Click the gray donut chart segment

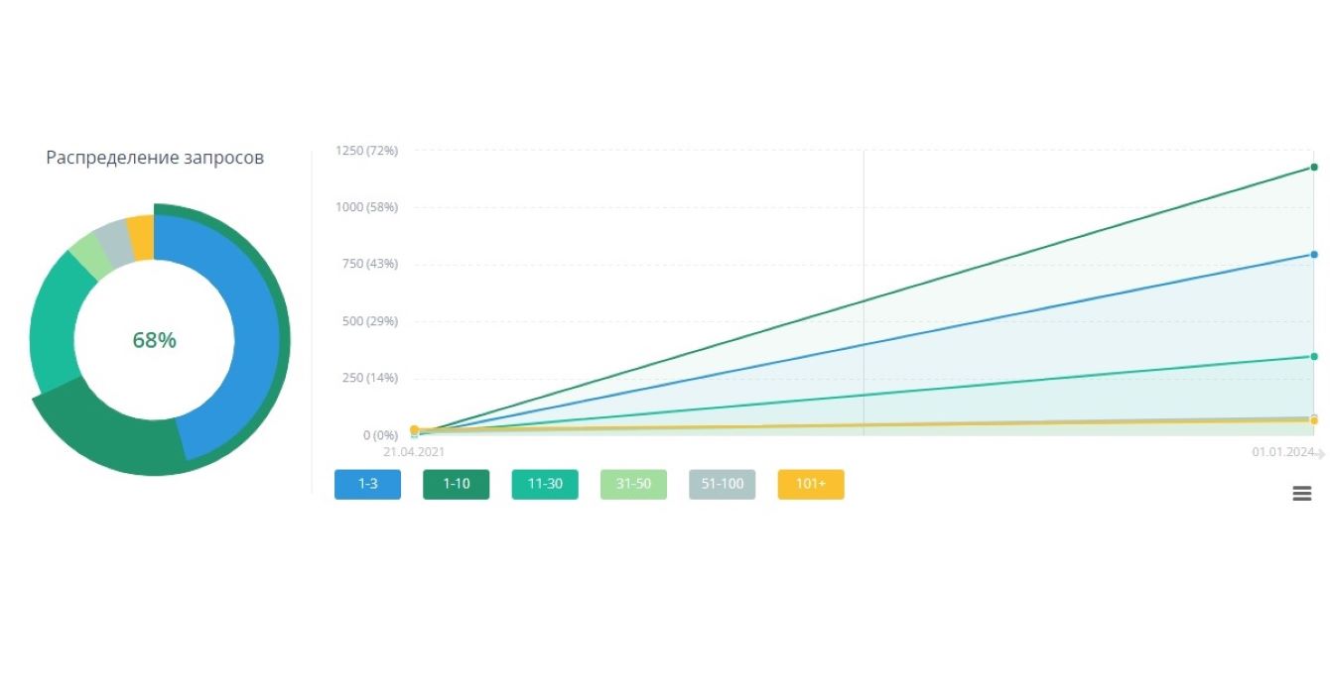click(x=112, y=238)
